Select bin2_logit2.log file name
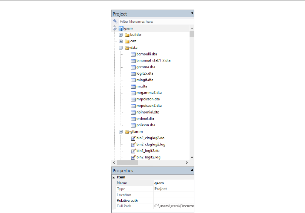 coord(148,157)
